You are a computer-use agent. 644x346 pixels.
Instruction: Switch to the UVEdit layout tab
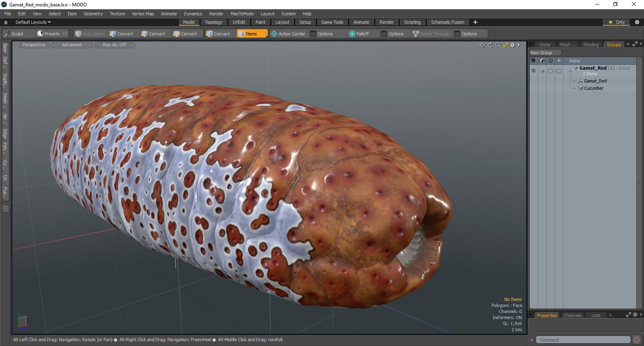point(239,22)
